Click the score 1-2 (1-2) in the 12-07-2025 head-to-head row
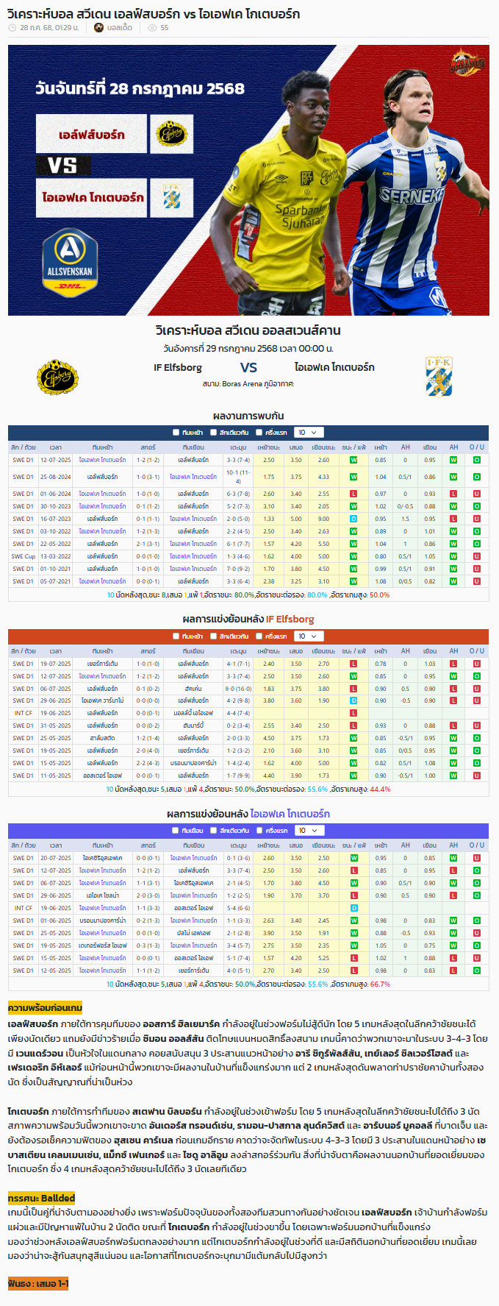 (x=148, y=460)
